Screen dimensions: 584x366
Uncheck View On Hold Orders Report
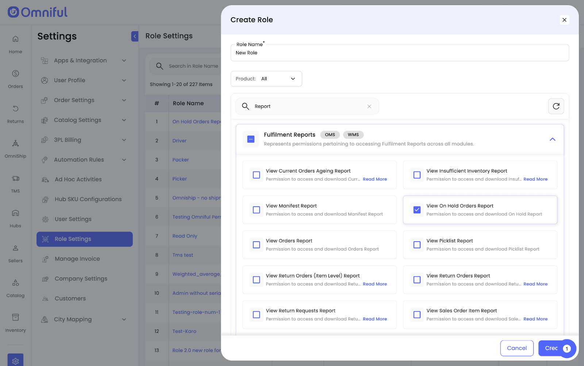point(417,210)
